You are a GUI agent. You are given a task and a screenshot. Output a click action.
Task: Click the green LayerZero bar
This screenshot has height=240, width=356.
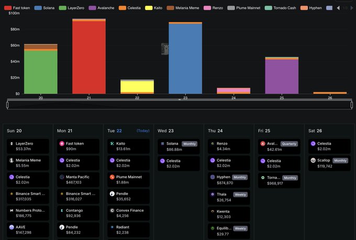point(41,72)
